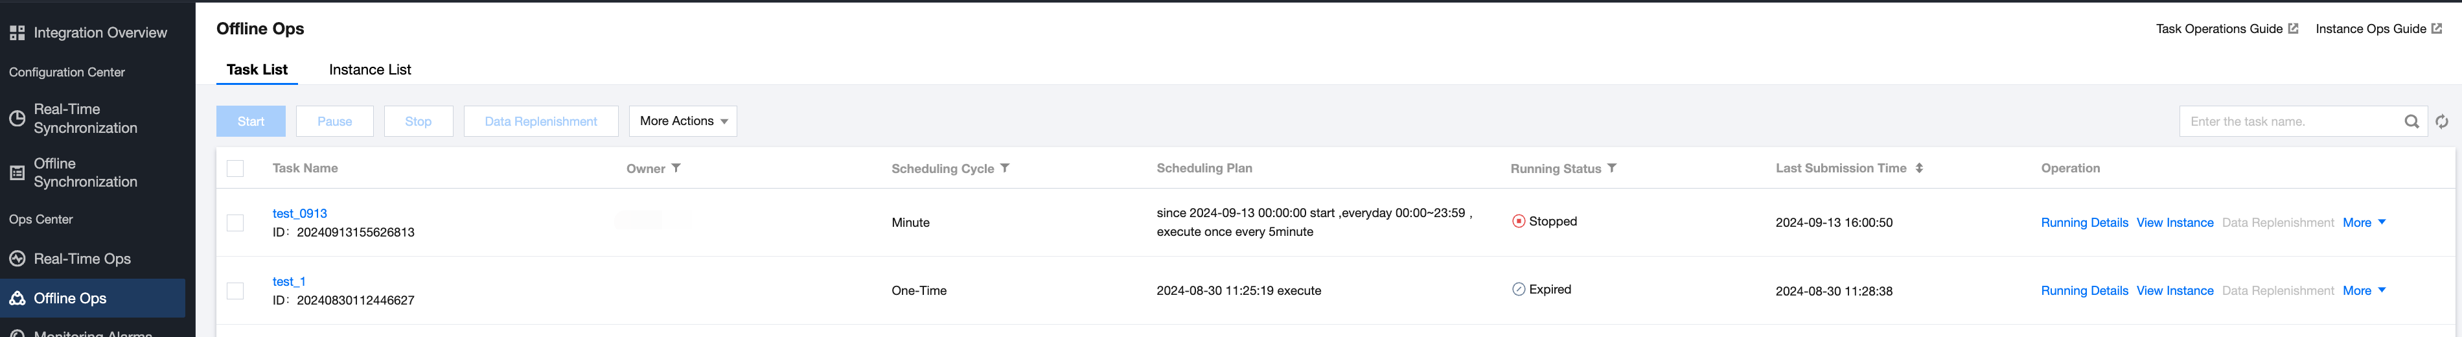Click the search magnifier icon
2462x337 pixels.
2410,121
